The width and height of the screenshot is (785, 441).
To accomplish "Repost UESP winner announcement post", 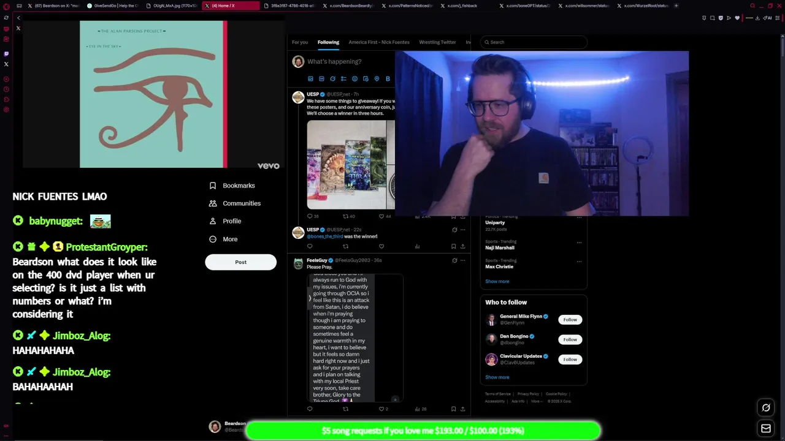I will tap(345, 246).
